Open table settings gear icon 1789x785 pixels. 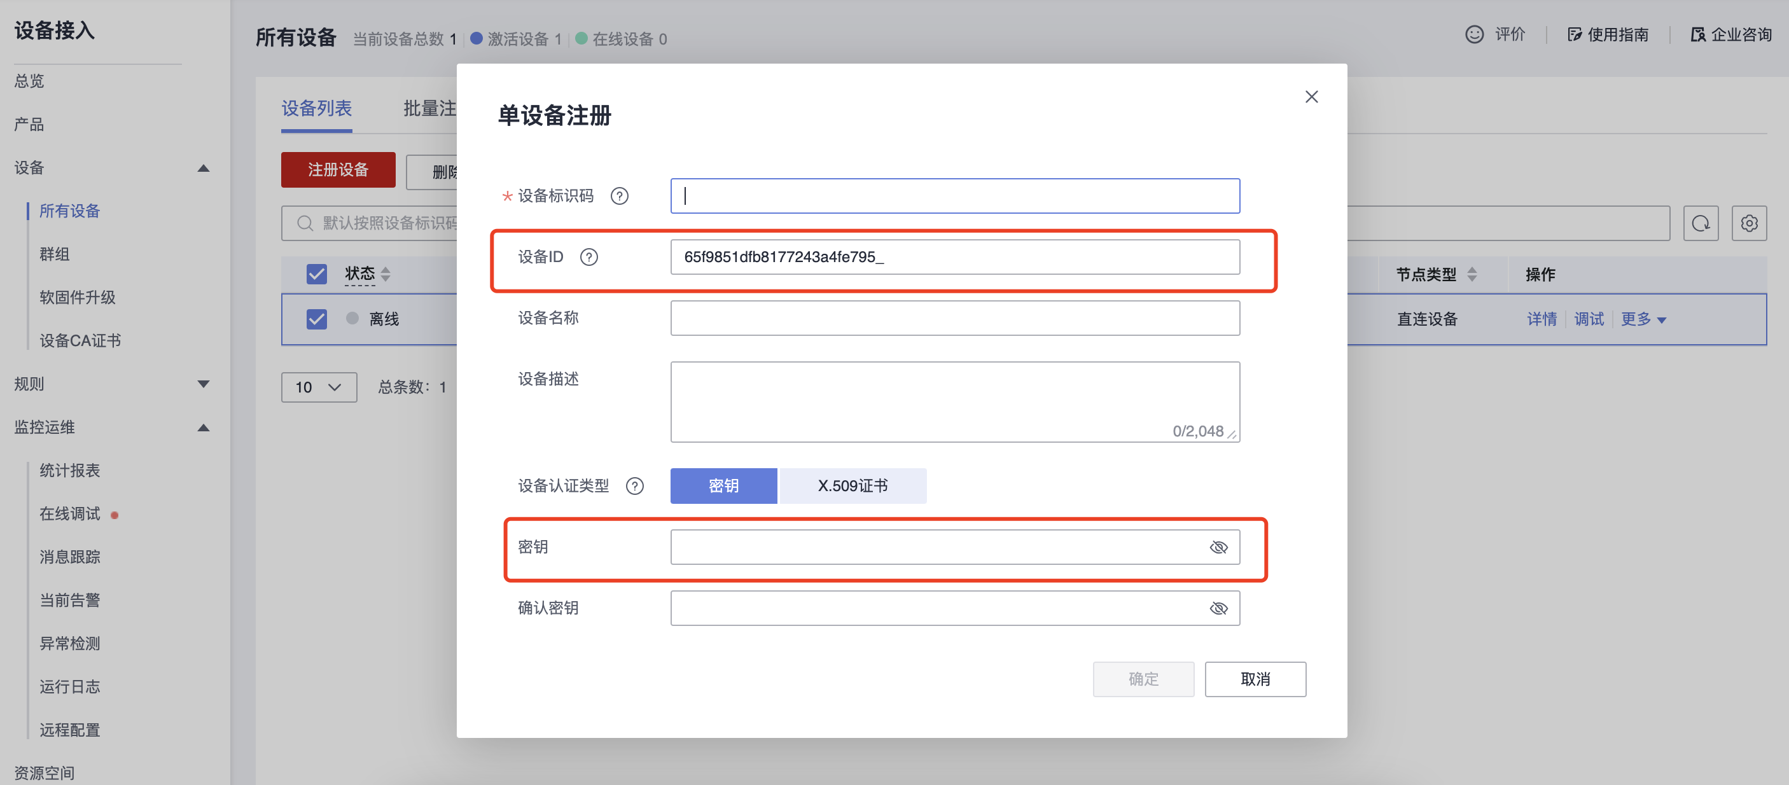[x=1749, y=223]
